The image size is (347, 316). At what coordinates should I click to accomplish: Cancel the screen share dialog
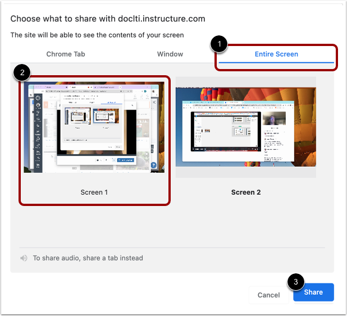pyautogui.click(x=268, y=295)
